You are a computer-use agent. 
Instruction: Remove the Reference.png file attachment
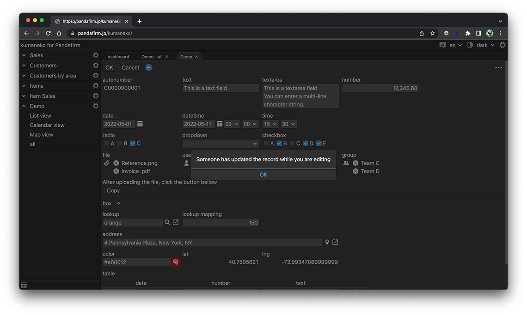(116, 163)
